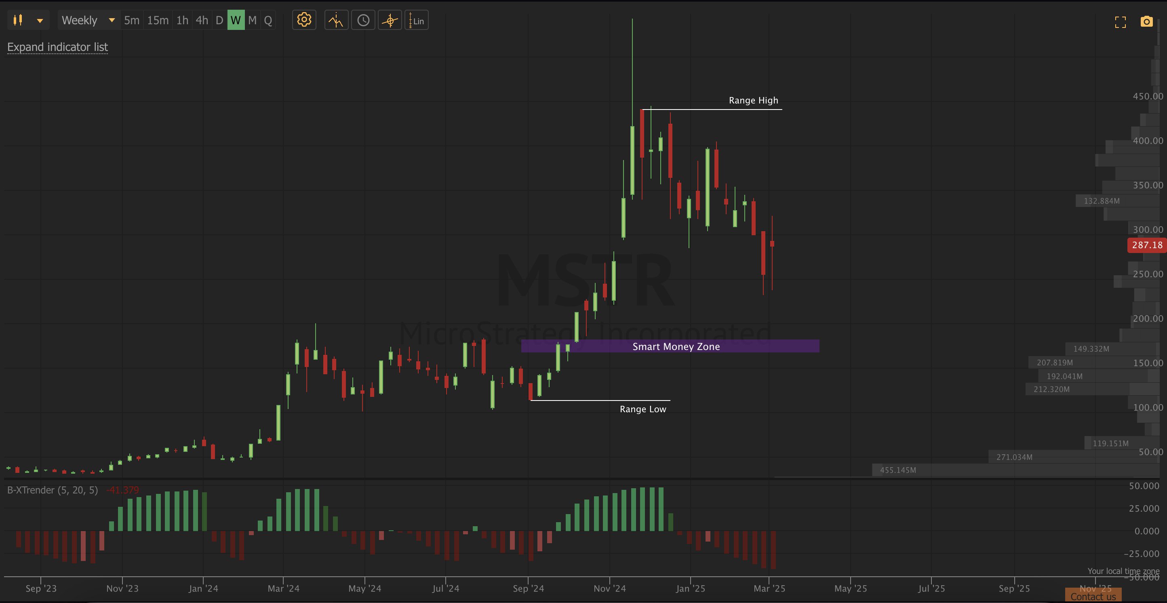Select the 1h timeframe
This screenshot has height=603, width=1167.
pyautogui.click(x=182, y=20)
